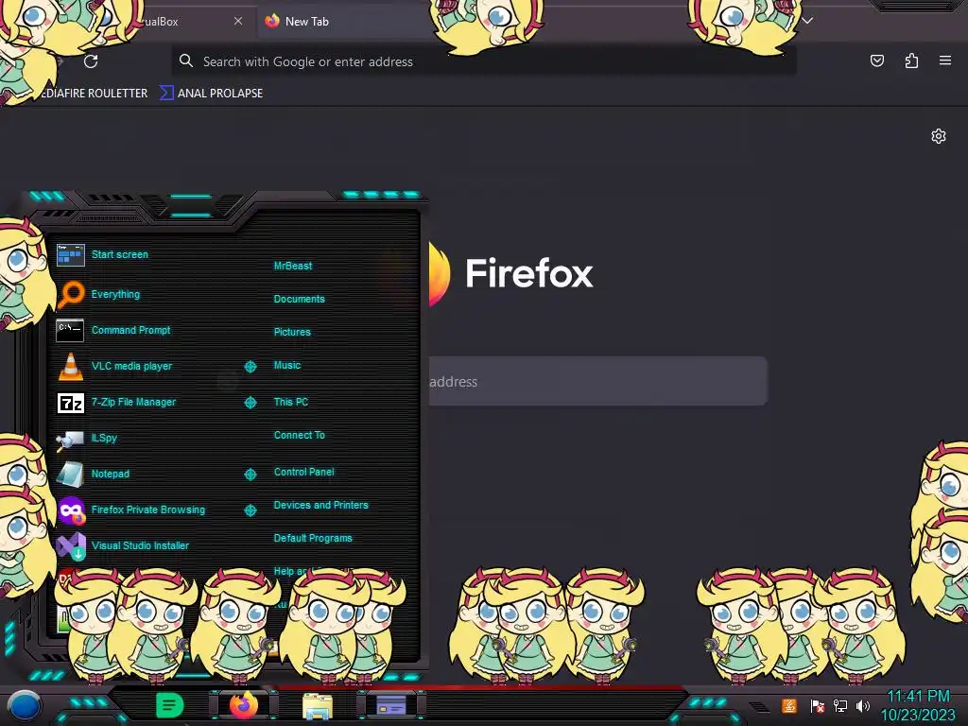Open the network tray icon
Screen dimensions: 968x726
tap(840, 705)
